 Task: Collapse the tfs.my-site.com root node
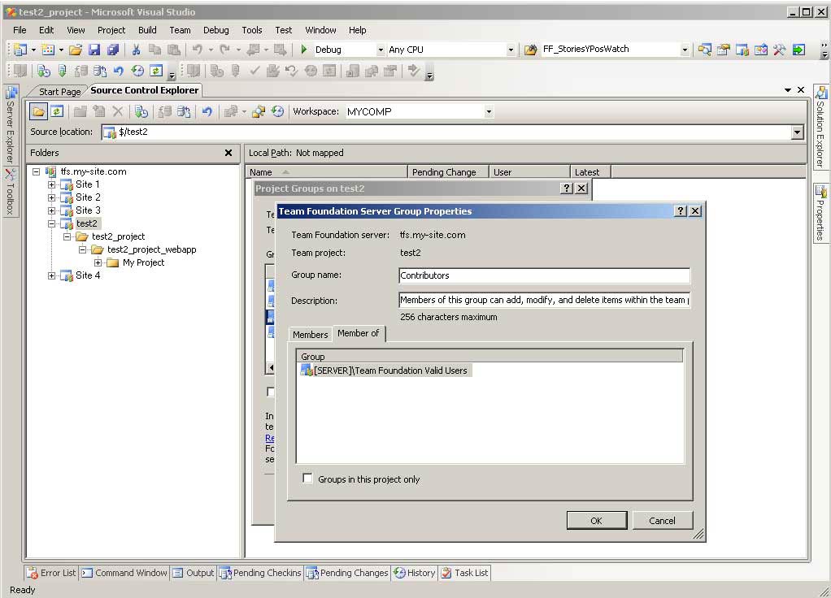[x=36, y=171]
